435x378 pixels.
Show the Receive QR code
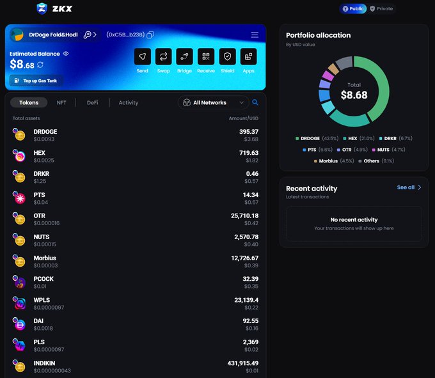pos(206,56)
